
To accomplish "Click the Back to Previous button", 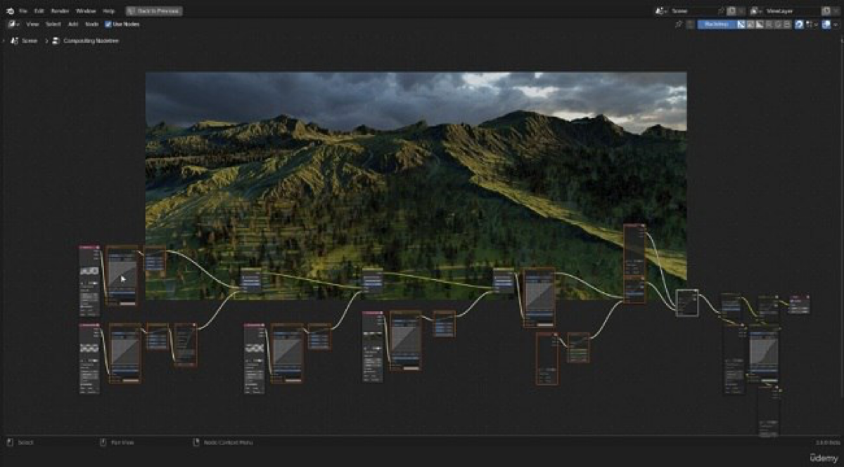I will click(154, 11).
